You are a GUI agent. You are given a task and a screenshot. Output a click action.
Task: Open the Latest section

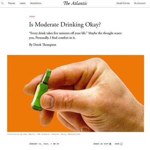click(23, 3)
